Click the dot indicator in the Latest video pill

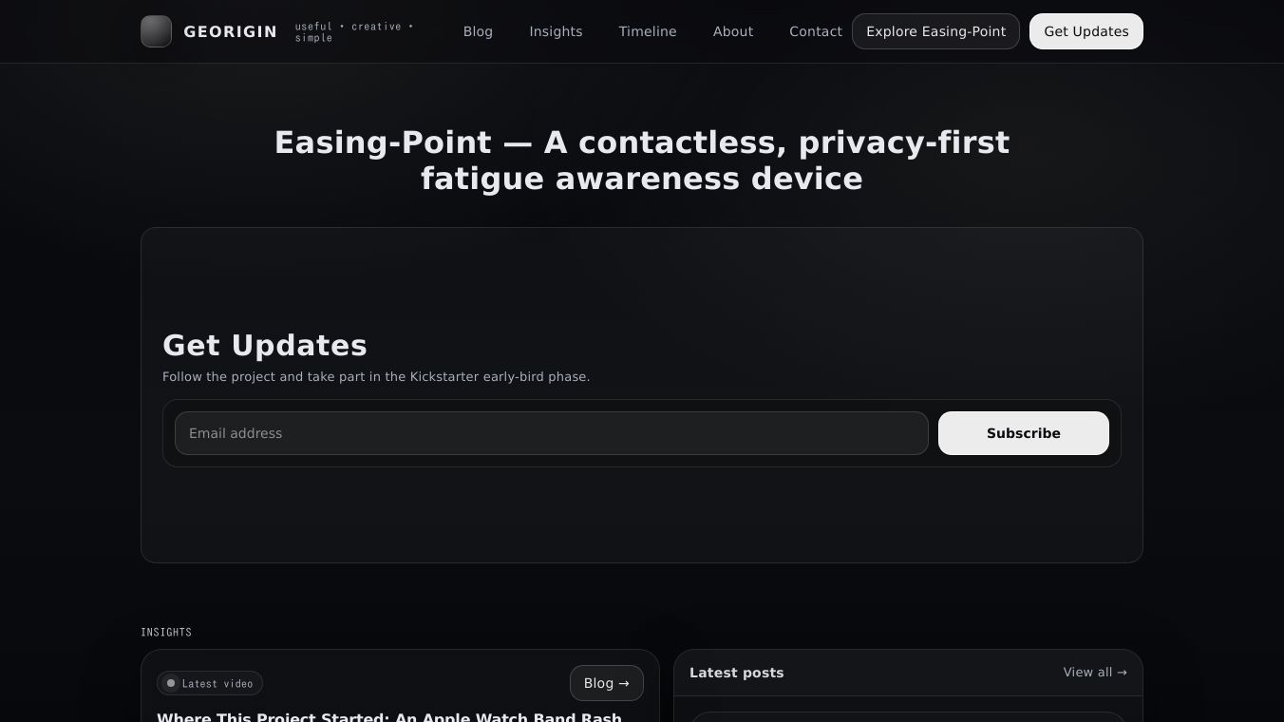click(x=171, y=683)
